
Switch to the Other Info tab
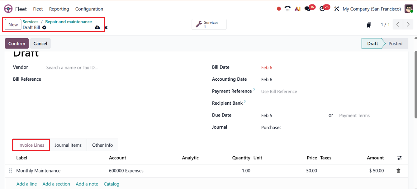(102, 145)
